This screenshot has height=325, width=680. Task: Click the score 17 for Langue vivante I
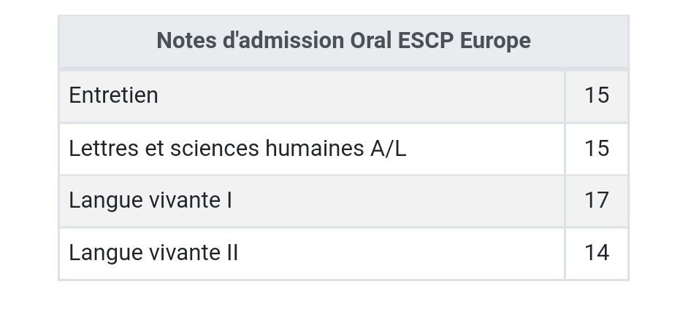(x=596, y=200)
